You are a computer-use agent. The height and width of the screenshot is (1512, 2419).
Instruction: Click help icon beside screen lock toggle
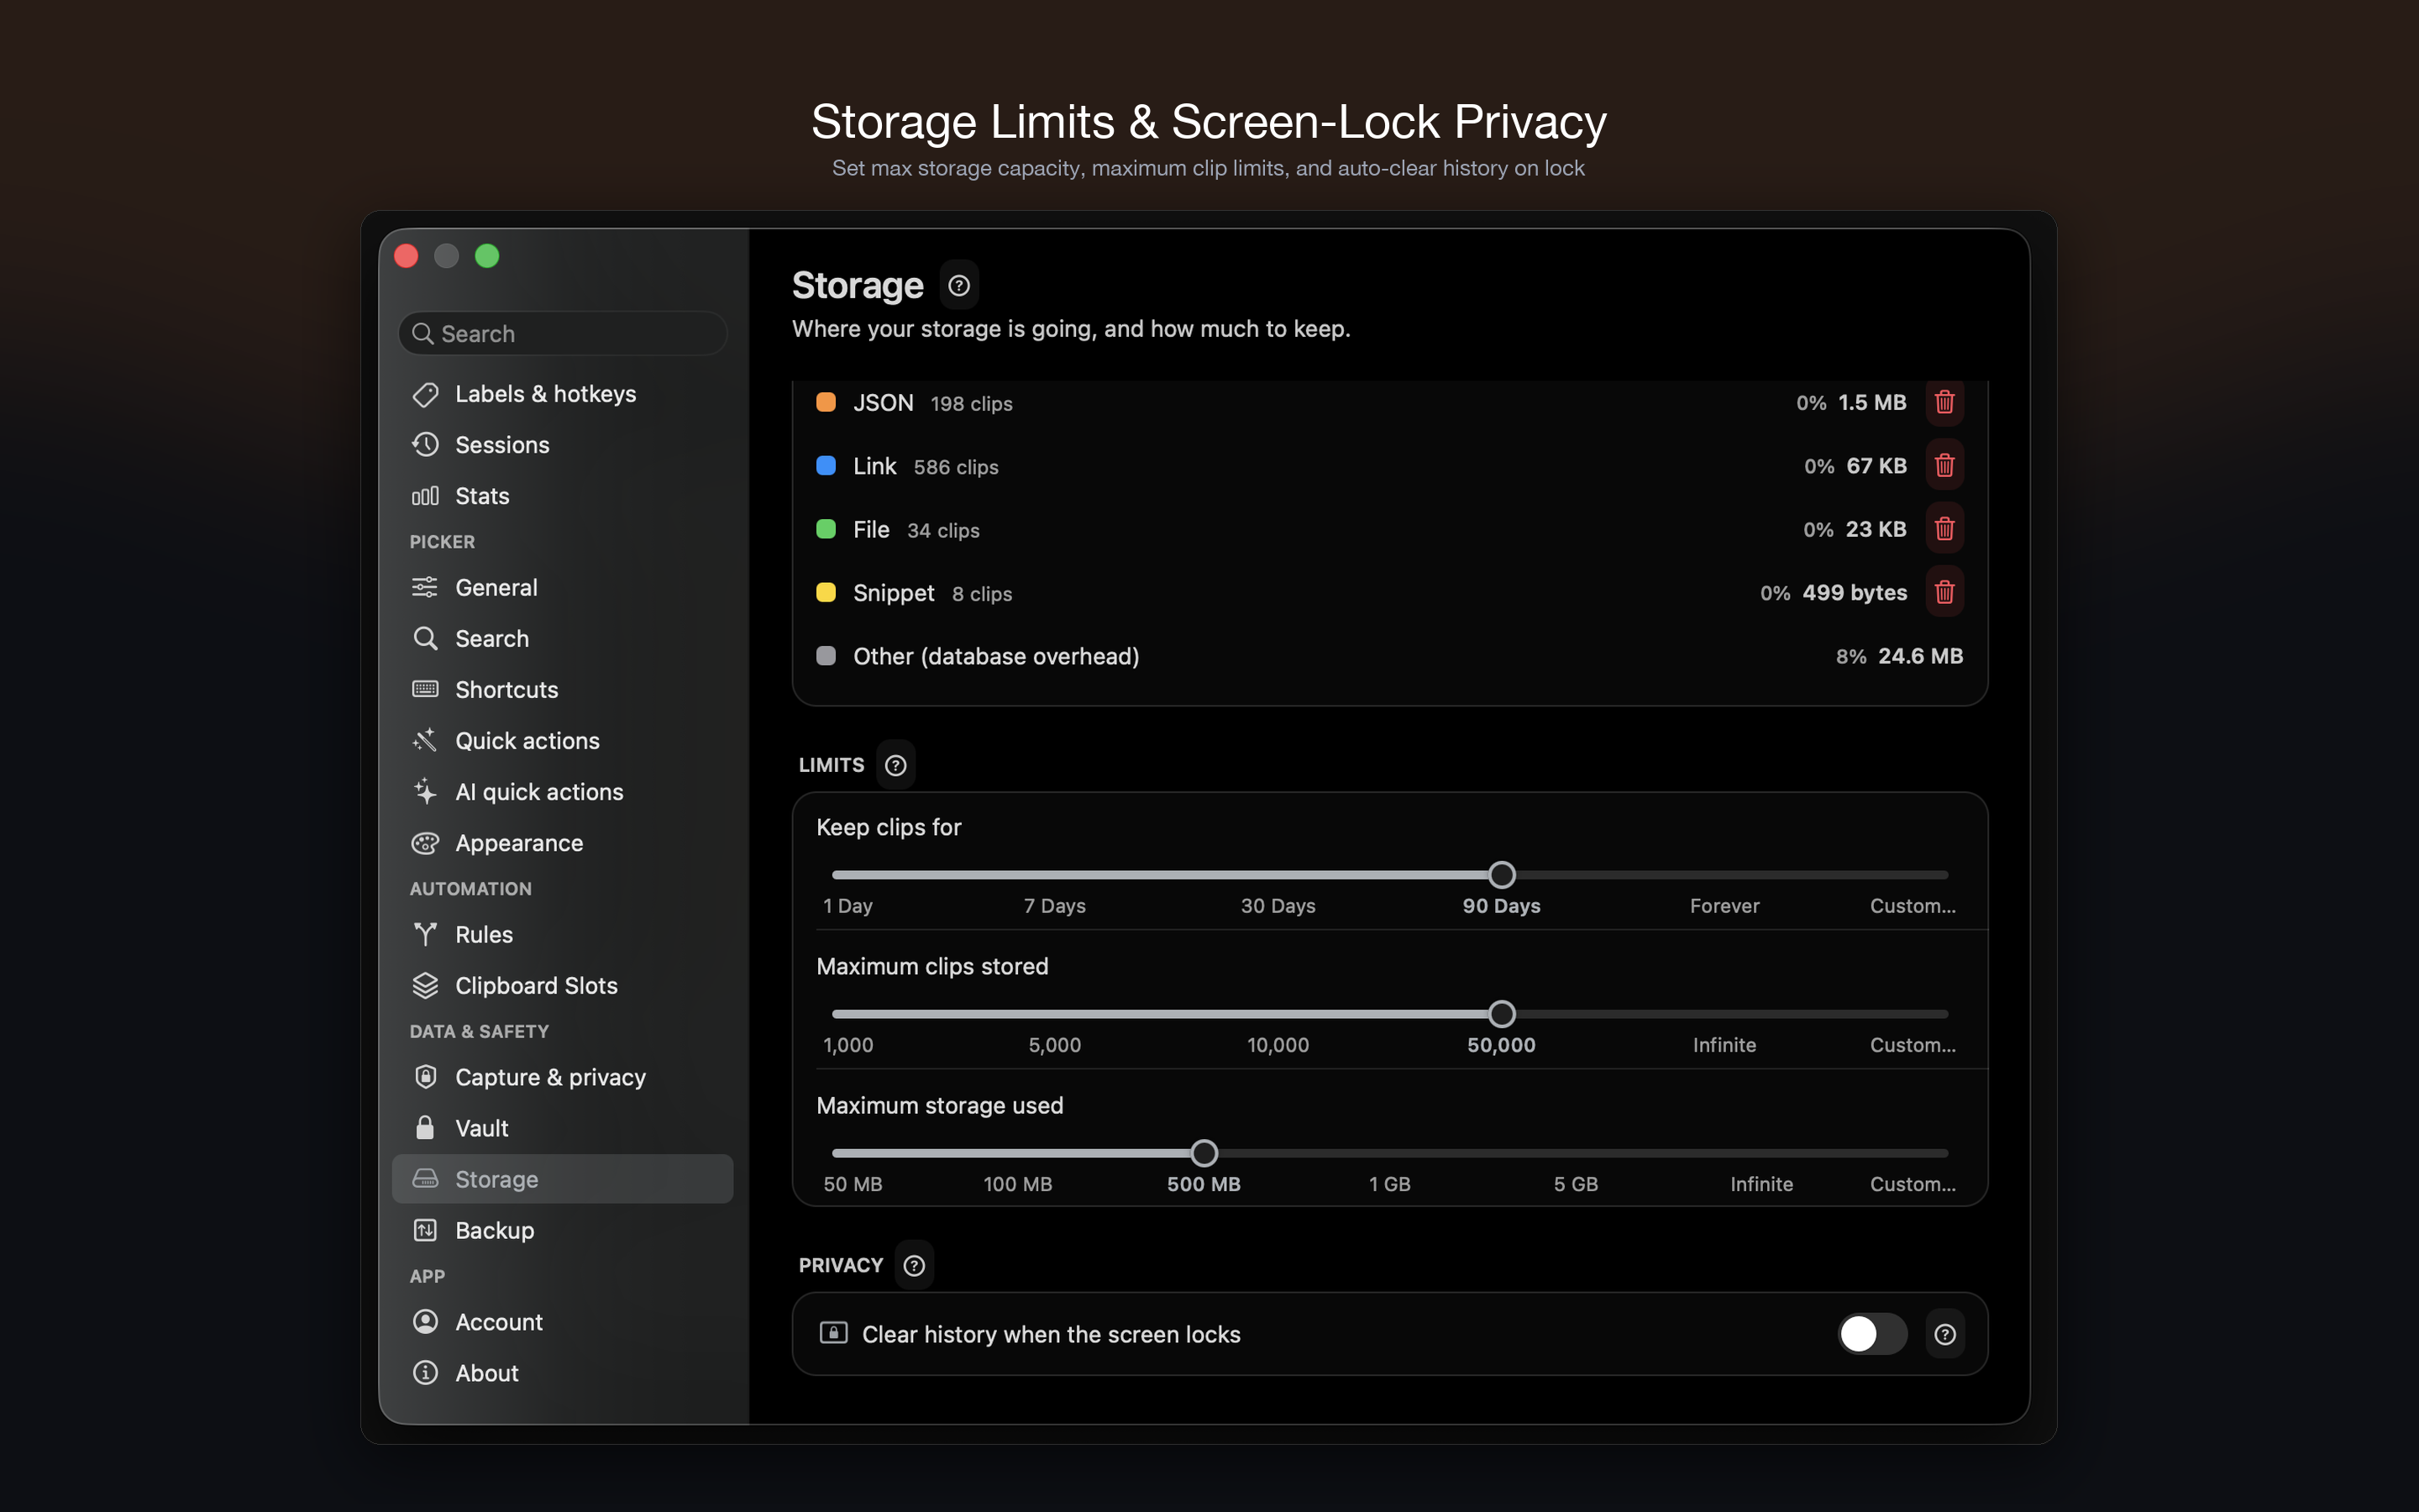[1944, 1334]
